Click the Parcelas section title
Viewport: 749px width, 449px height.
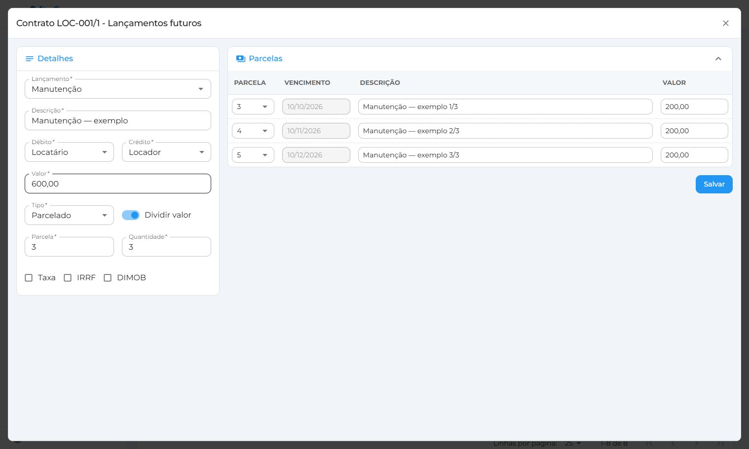point(265,59)
